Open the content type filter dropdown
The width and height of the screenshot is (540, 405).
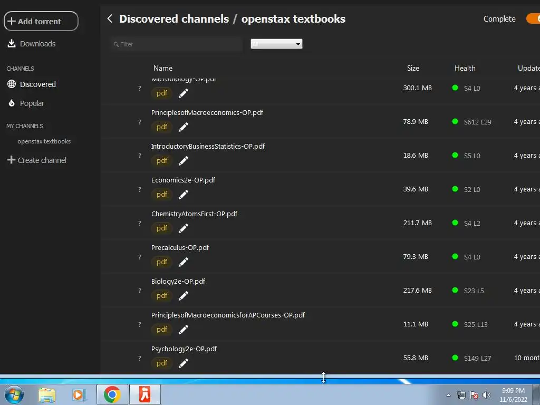tap(276, 44)
